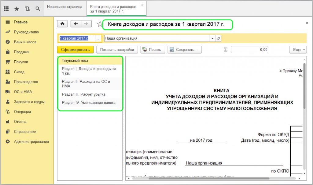Add report to favorites star
Image resolution: width=313 pixels, height=185 pixels.
click(x=99, y=24)
